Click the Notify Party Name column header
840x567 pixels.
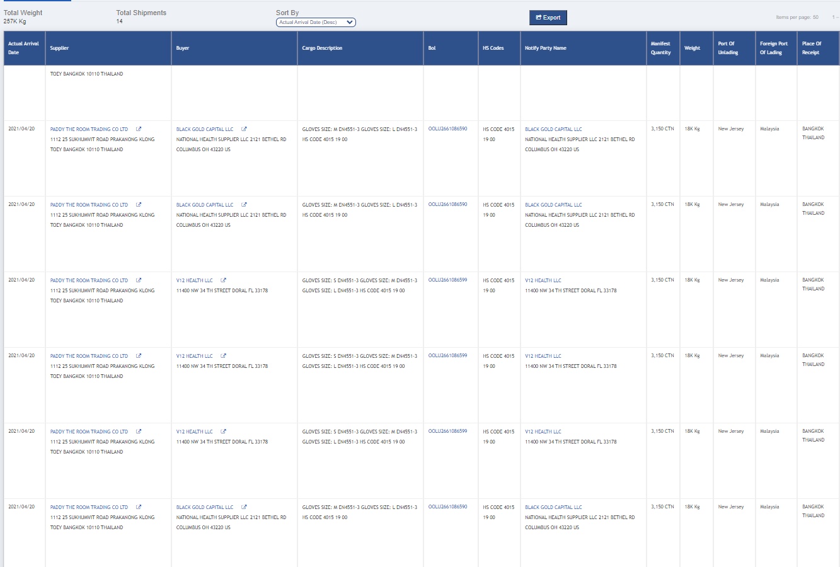pos(545,48)
